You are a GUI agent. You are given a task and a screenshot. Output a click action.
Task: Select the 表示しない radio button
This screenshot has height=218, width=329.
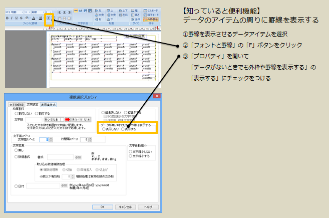pos(104,129)
